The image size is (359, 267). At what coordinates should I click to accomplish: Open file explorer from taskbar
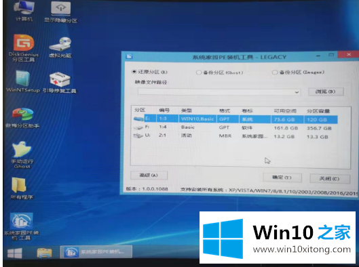44,253
